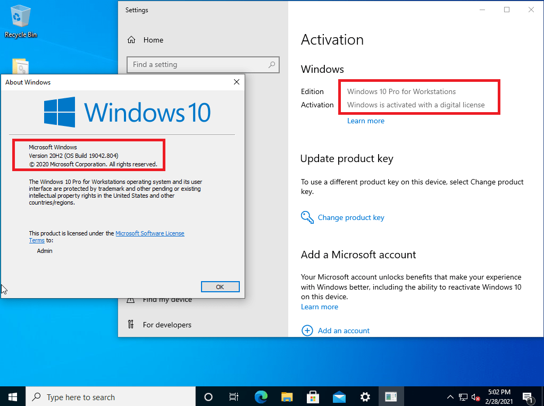Open Cortana circle icon on taskbar
Viewport: 544px width, 406px height.
pyautogui.click(x=208, y=396)
